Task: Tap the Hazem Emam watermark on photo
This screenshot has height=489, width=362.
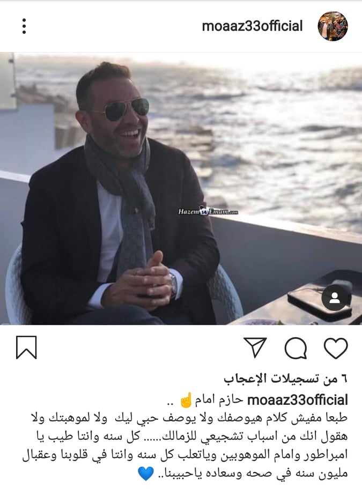Action: pos(208,212)
